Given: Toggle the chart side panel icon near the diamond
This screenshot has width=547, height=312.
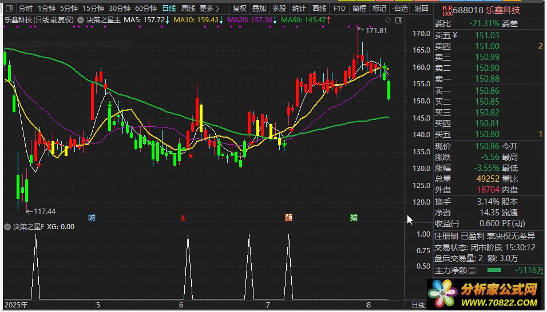Looking at the screenshot, I should [x=398, y=20].
